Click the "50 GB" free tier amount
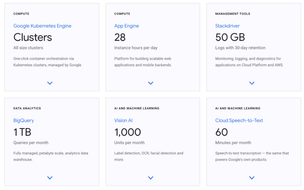Viewport: 304px width, 190px height. 230,37
